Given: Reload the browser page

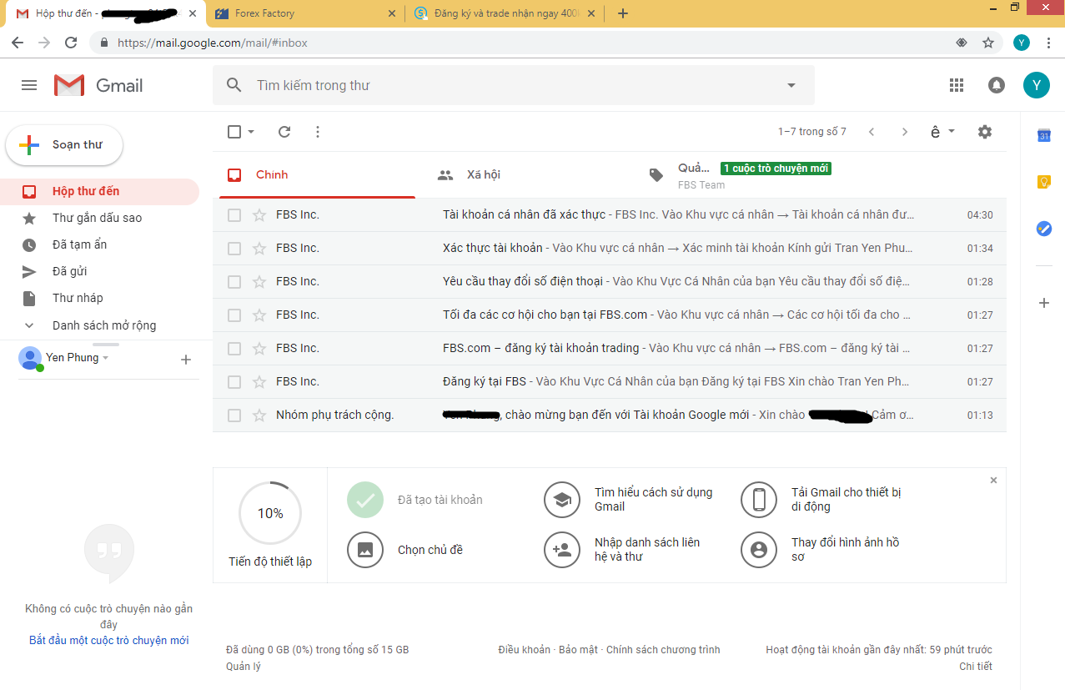Looking at the screenshot, I should [71, 43].
